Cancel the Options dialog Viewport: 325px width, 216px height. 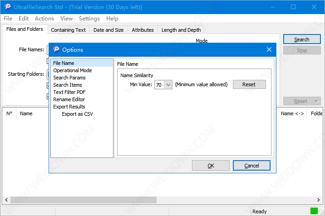click(251, 166)
